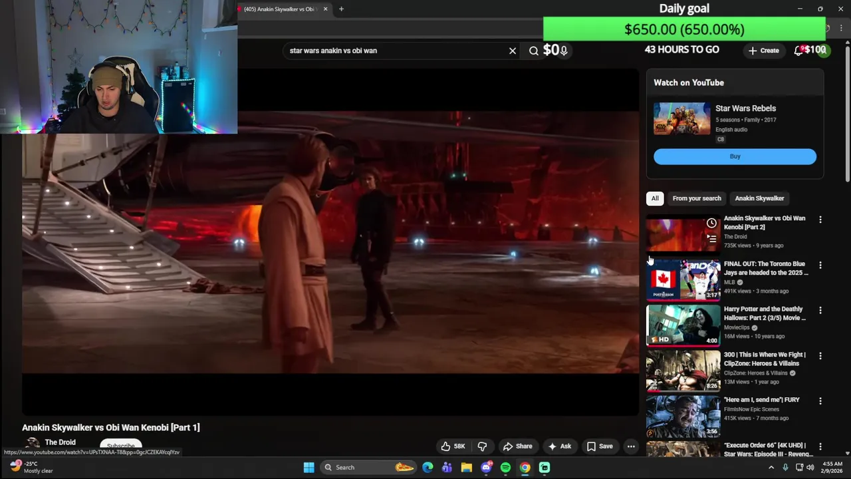Image resolution: width=851 pixels, height=479 pixels.
Task: Add Part 2 video to Watch Later clock icon
Action: [x=711, y=224]
